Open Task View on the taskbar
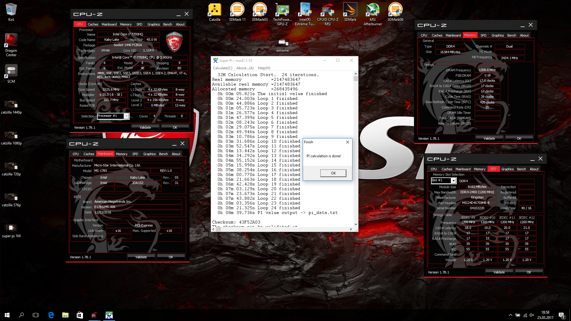571x321 pixels. (x=36, y=315)
